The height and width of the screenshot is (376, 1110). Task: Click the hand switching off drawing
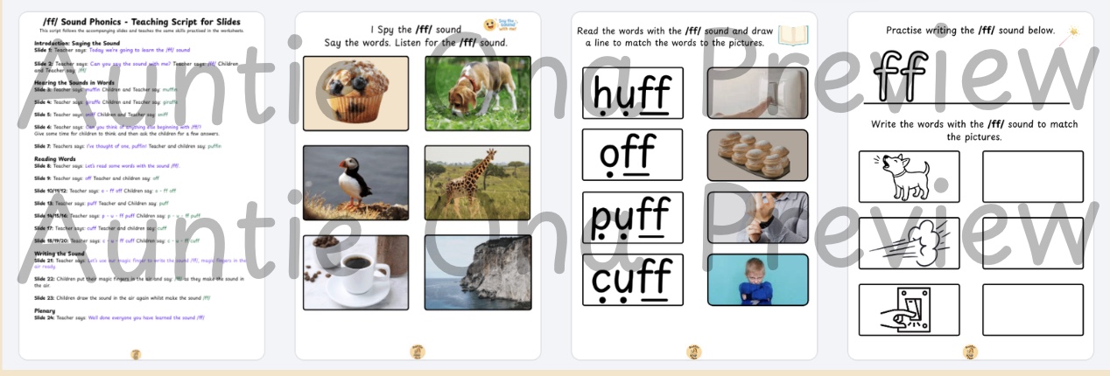click(x=909, y=310)
